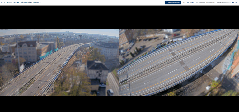Image resolution: width=239 pixels, height=112 pixels.
Task: Open the settings gear icon
Action: tap(233, 2)
